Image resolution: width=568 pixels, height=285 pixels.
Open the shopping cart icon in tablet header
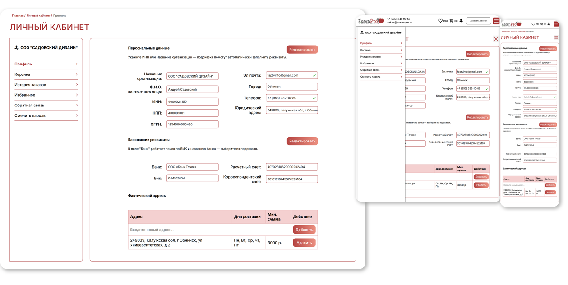tap(451, 21)
